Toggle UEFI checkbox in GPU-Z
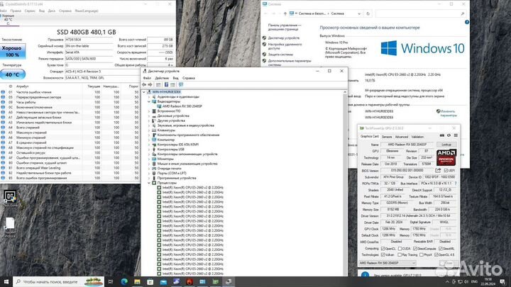Image resolution: width=511 pixels, height=287 pixels. pos(446,171)
